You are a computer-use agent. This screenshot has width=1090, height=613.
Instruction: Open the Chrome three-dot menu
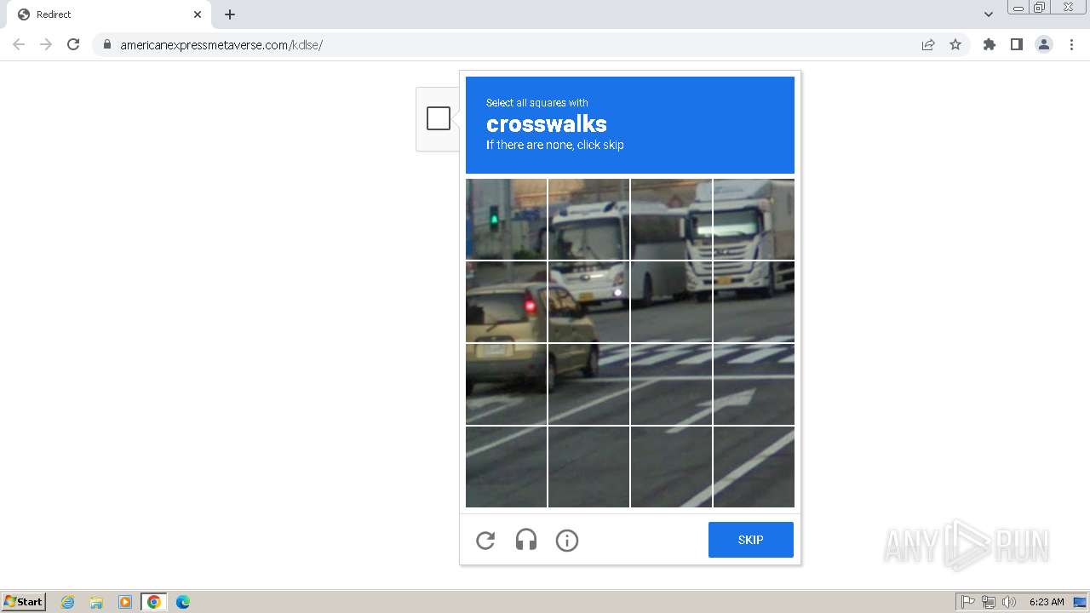pos(1071,44)
